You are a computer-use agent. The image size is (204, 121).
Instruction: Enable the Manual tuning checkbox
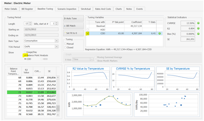coord(65,44)
